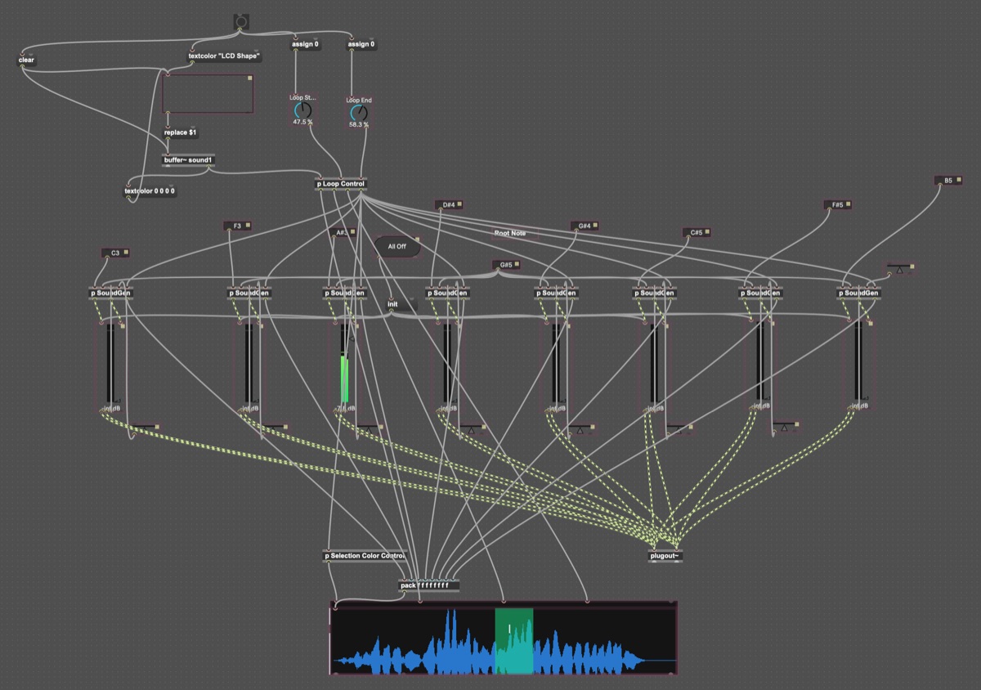Click the green selected region in the waveform
Viewport: 981px width, 690px height.
(x=514, y=640)
